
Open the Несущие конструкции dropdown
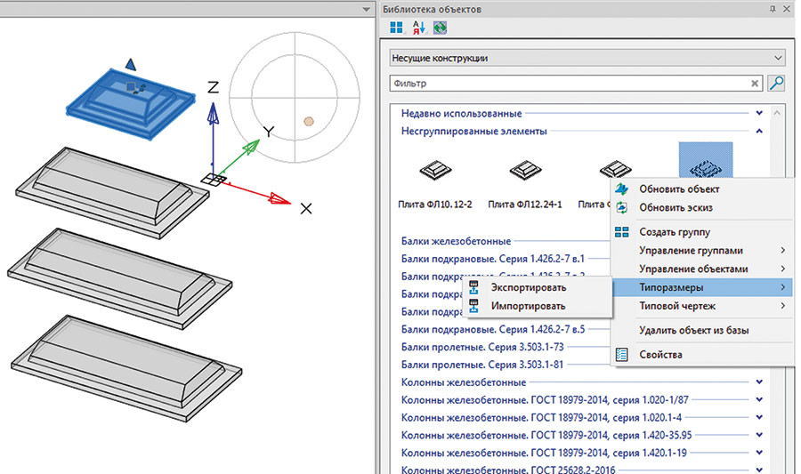587,59
